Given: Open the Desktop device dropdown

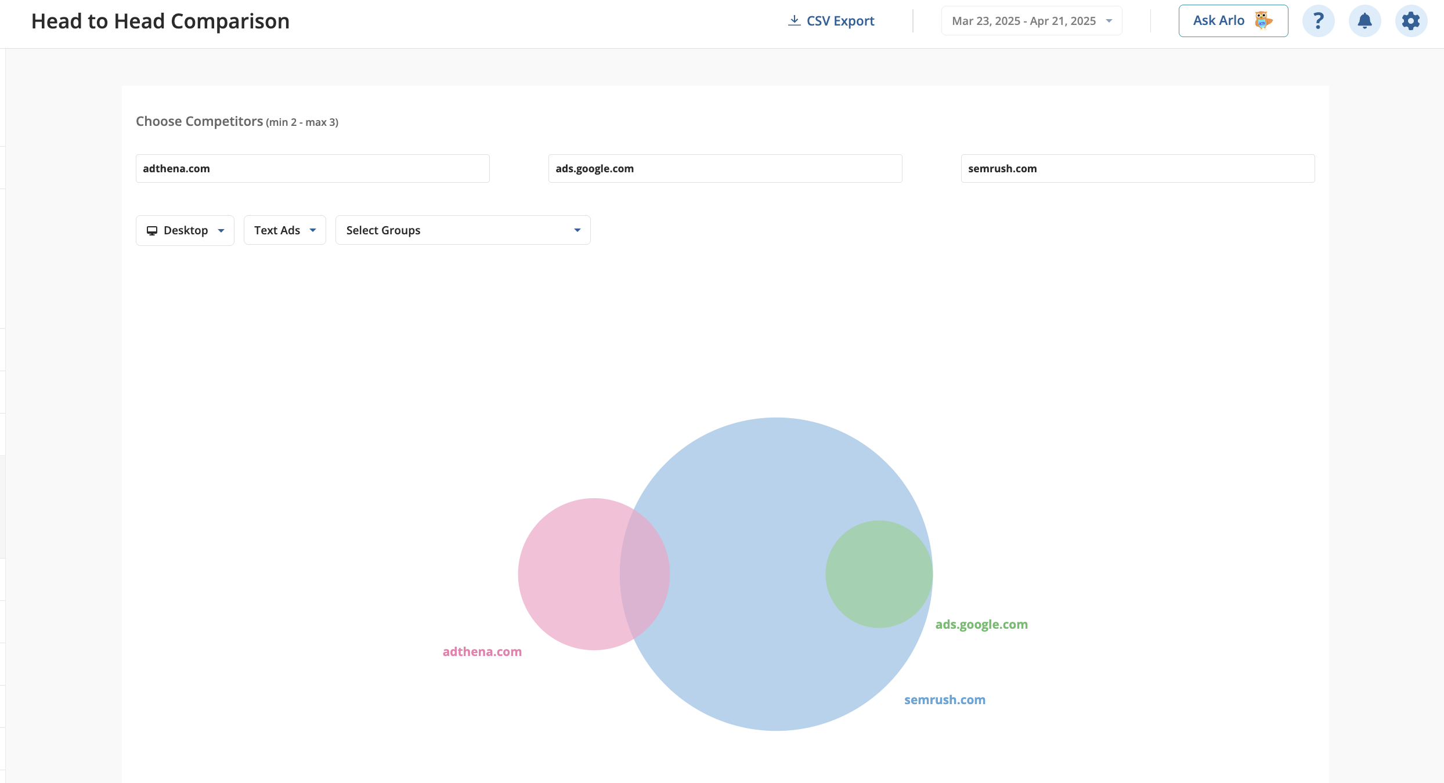Looking at the screenshot, I should [x=185, y=230].
